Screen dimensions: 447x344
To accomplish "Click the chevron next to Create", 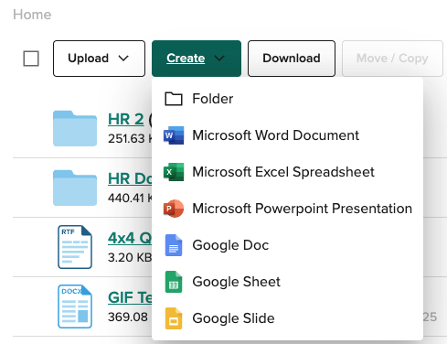I will pos(219,58).
